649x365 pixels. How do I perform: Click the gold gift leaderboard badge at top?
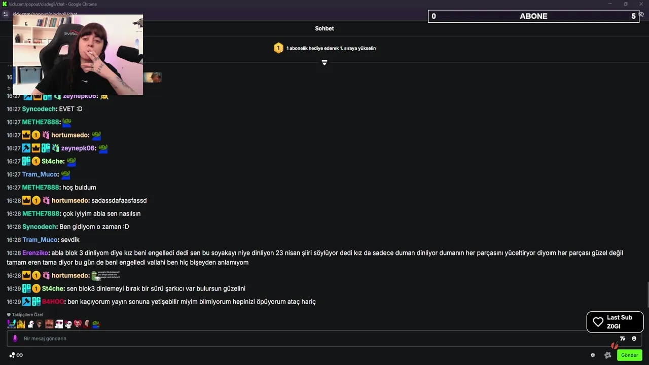(x=278, y=48)
